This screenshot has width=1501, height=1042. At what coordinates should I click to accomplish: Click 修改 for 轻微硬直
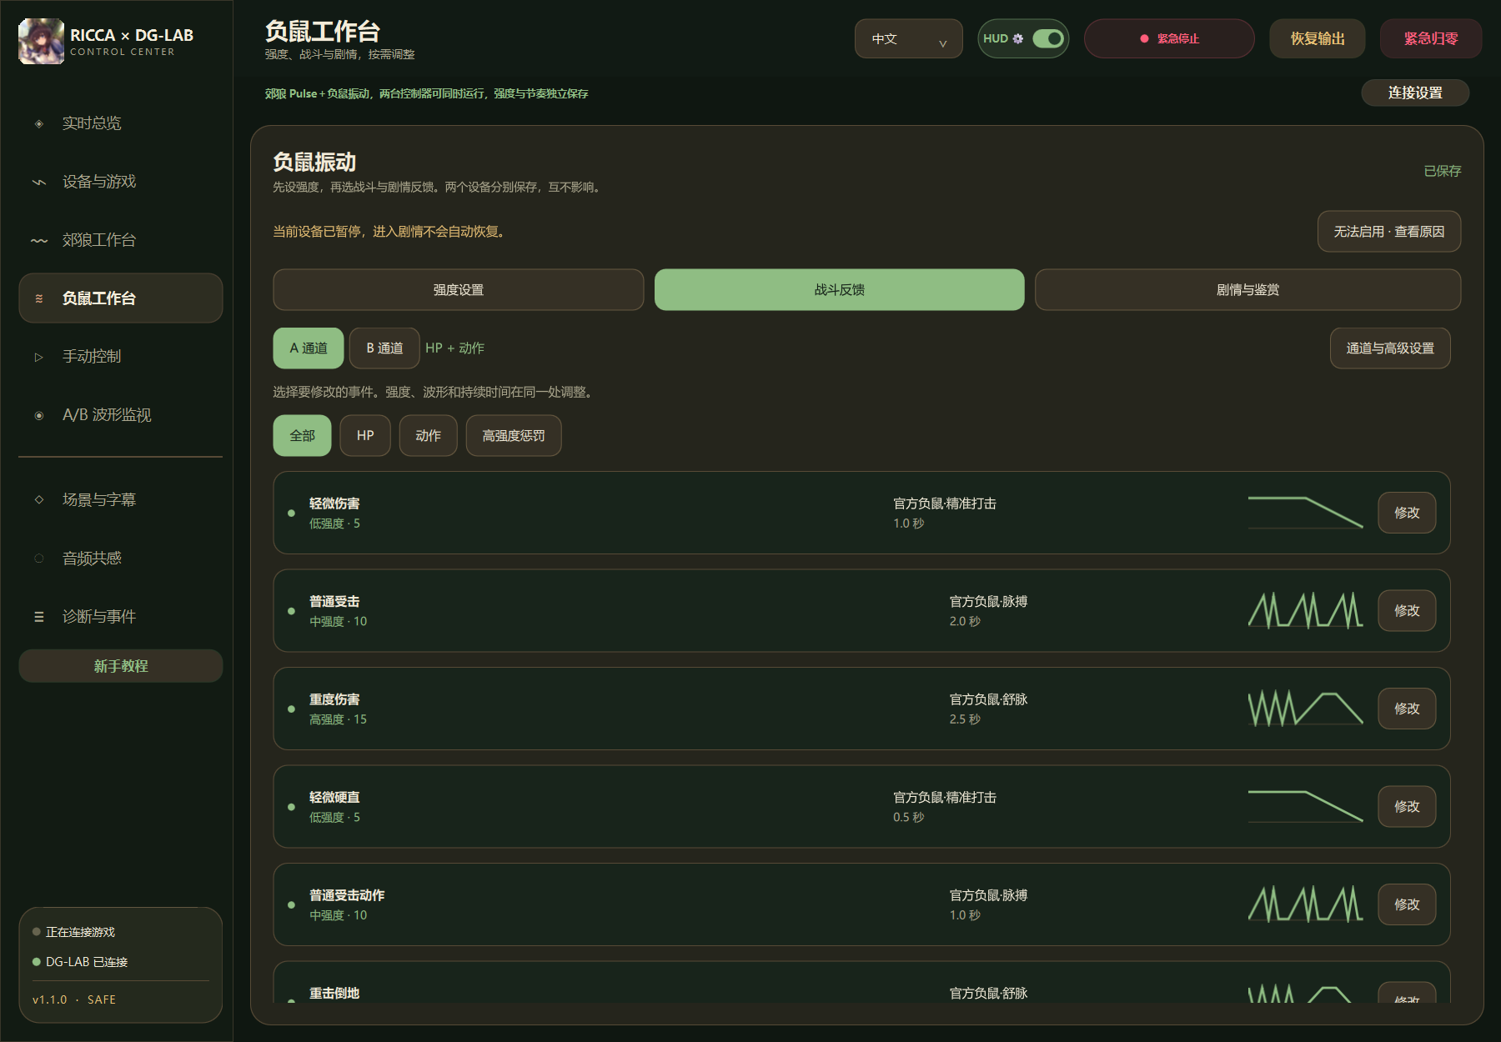pyautogui.click(x=1407, y=806)
